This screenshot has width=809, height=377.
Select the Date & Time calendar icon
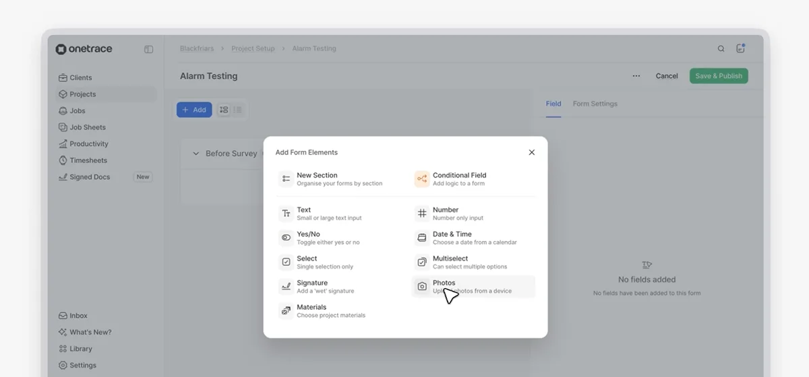(422, 238)
